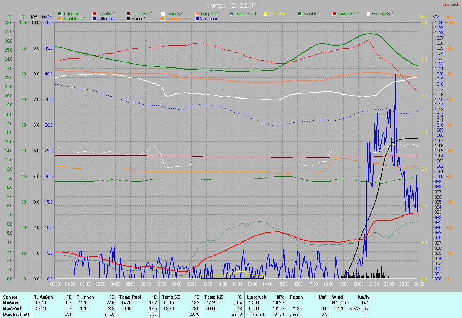Viewport: 462px width, 318px height.
Task: Click the blue Luftdruck legend square
Action: 94,19
